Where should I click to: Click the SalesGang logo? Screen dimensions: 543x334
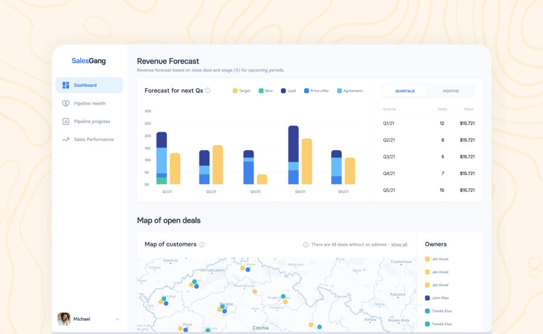click(x=88, y=61)
